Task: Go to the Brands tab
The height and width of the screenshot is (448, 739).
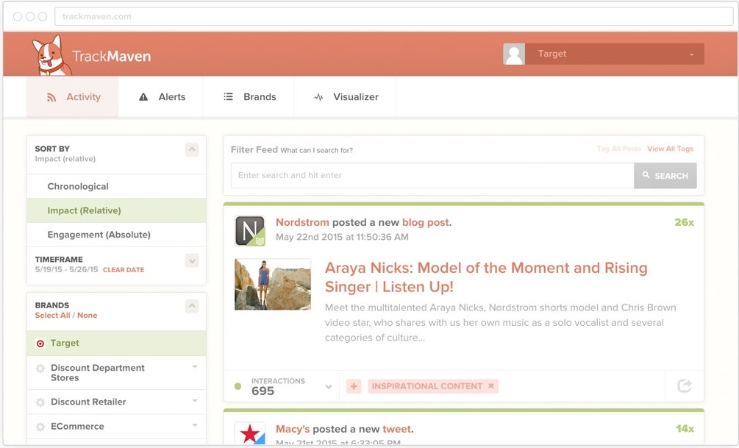Action: (x=249, y=96)
